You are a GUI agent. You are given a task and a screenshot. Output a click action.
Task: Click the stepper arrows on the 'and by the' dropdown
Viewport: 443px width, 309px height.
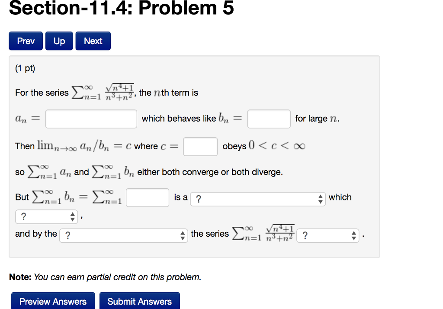coord(183,236)
